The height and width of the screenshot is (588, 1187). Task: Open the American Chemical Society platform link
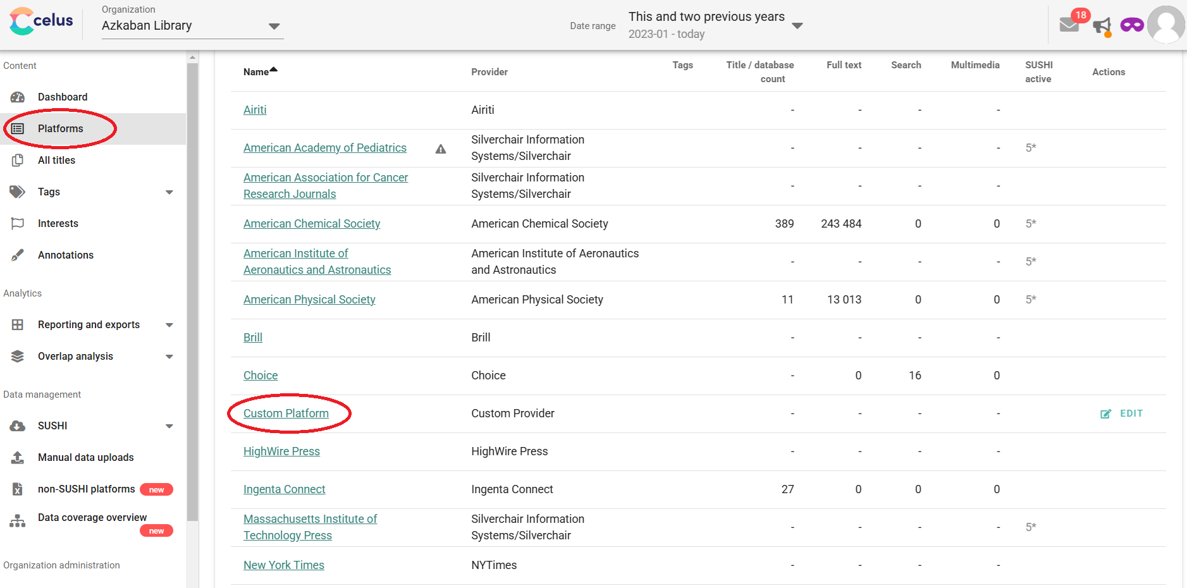coord(312,224)
